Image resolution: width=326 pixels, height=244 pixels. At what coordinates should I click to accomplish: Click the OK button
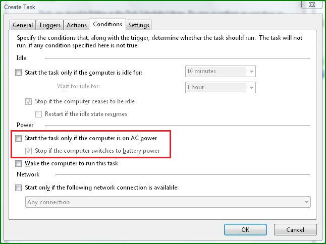point(245,230)
